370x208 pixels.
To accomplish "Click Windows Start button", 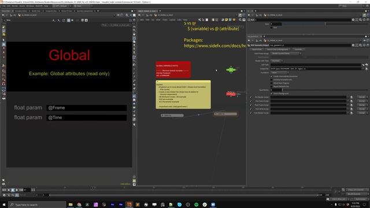I will (4, 205).
